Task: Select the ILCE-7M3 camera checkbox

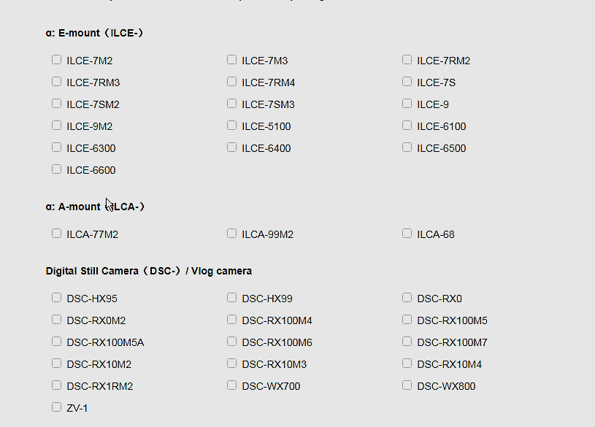Action: pyautogui.click(x=232, y=60)
